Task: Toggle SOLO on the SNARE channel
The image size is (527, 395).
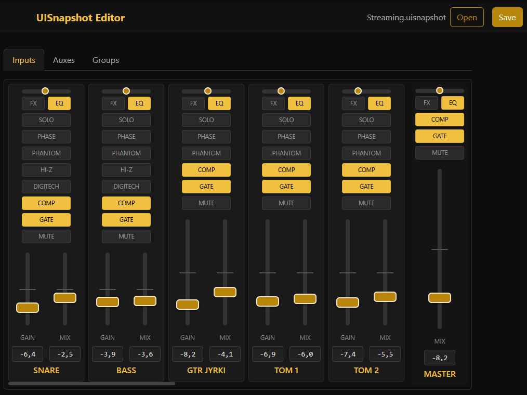Action: point(46,120)
